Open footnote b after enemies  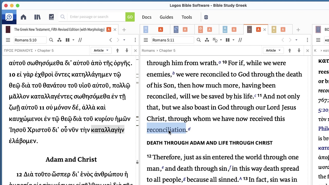(173, 73)
